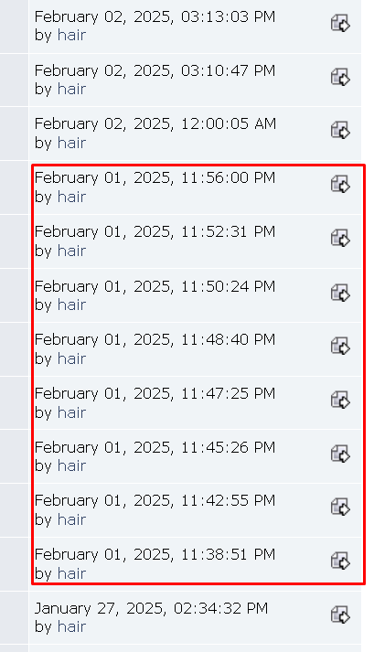Open last post icon beside 11:47:25 PM
Viewport: 374px width, 652px height.
[x=340, y=400]
